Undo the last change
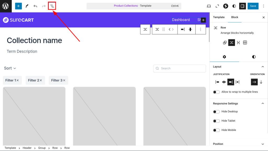268x151 pixels. coord(35,6)
